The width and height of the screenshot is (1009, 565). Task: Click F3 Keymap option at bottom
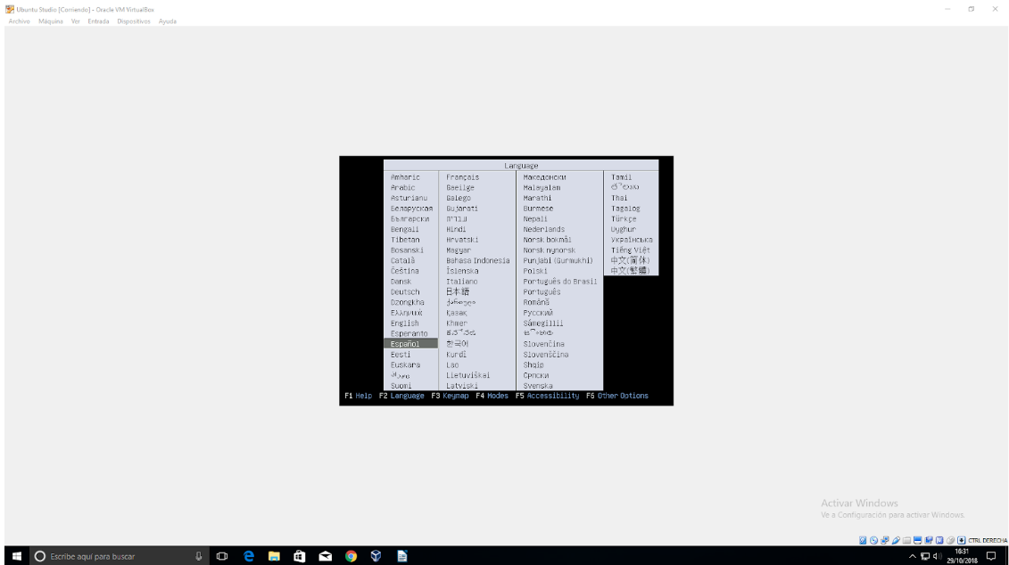pyautogui.click(x=451, y=396)
